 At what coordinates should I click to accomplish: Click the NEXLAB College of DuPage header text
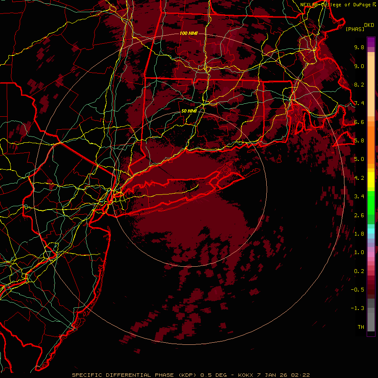(x=338, y=5)
